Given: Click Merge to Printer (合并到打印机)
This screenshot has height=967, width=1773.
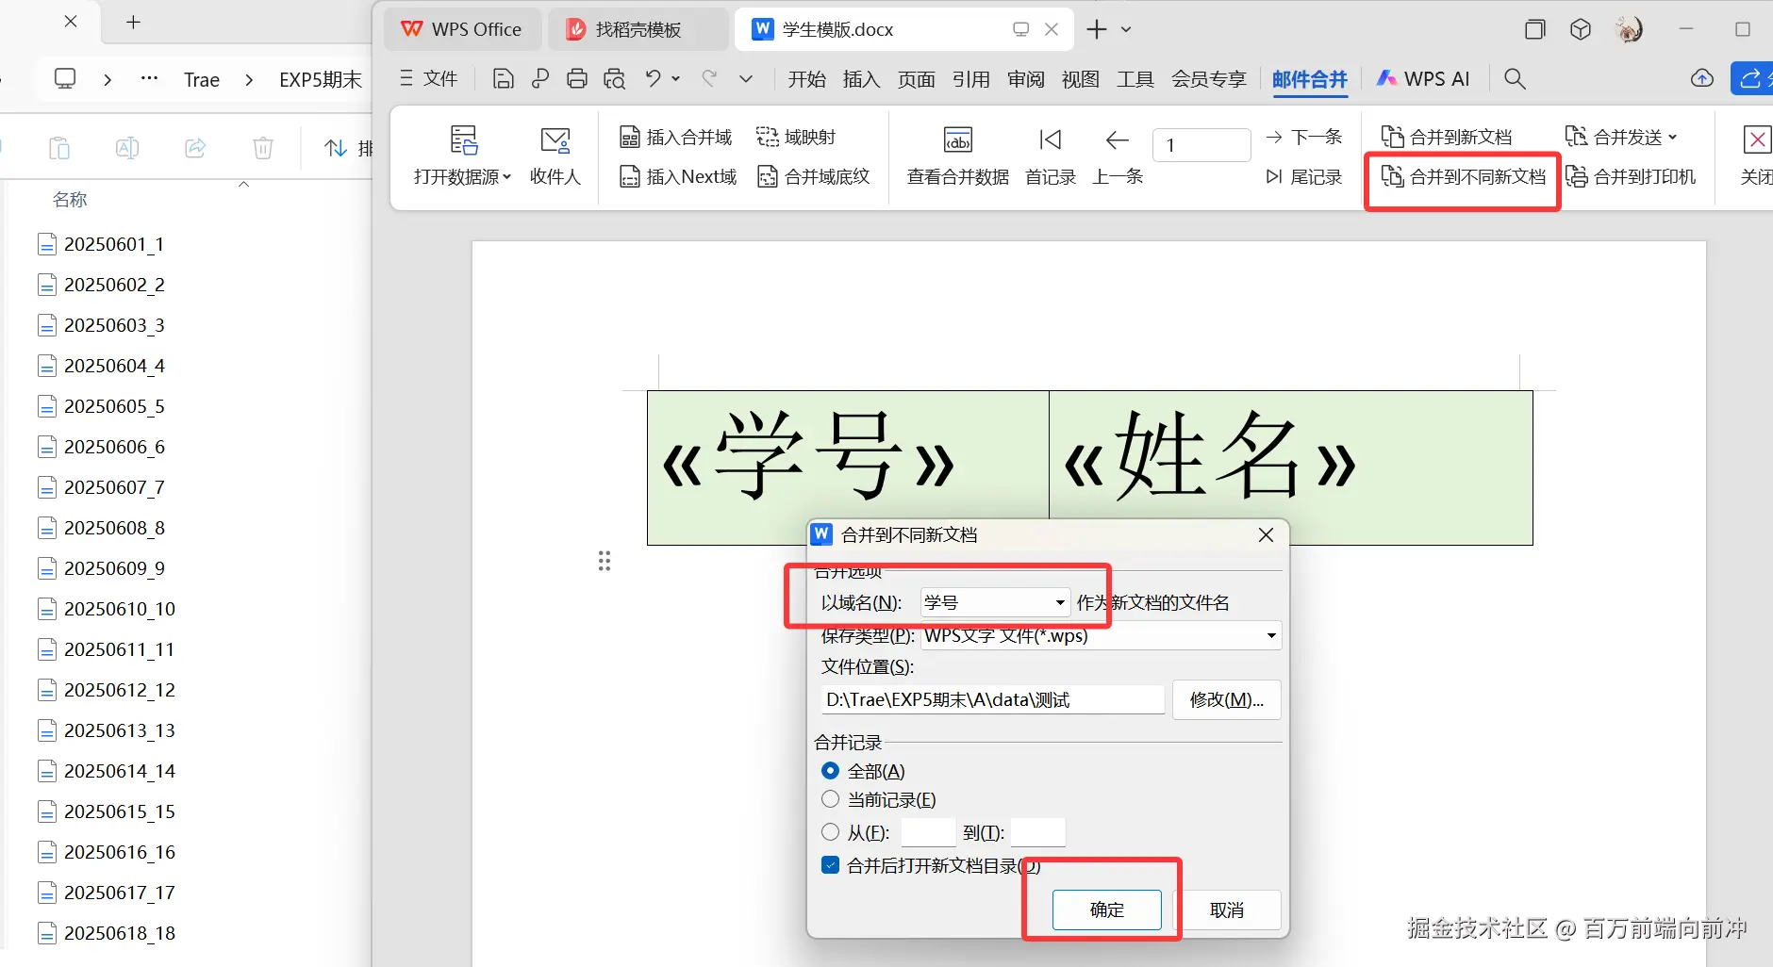Looking at the screenshot, I should tap(1631, 177).
